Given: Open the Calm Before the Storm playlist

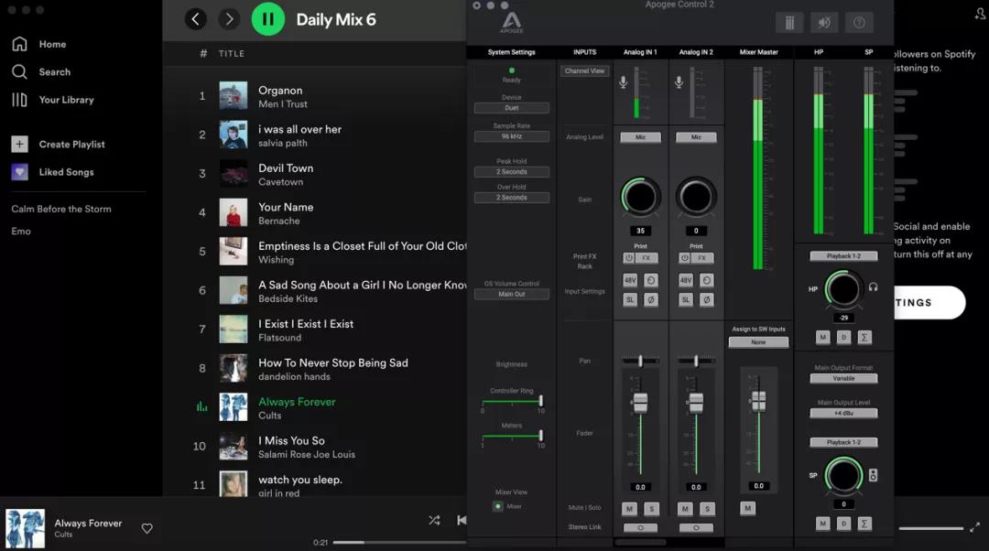Looking at the screenshot, I should pyautogui.click(x=61, y=209).
